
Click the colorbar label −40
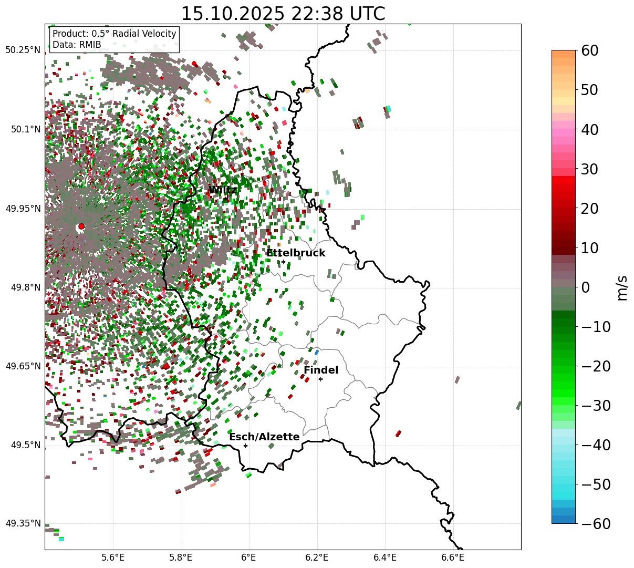596,445
